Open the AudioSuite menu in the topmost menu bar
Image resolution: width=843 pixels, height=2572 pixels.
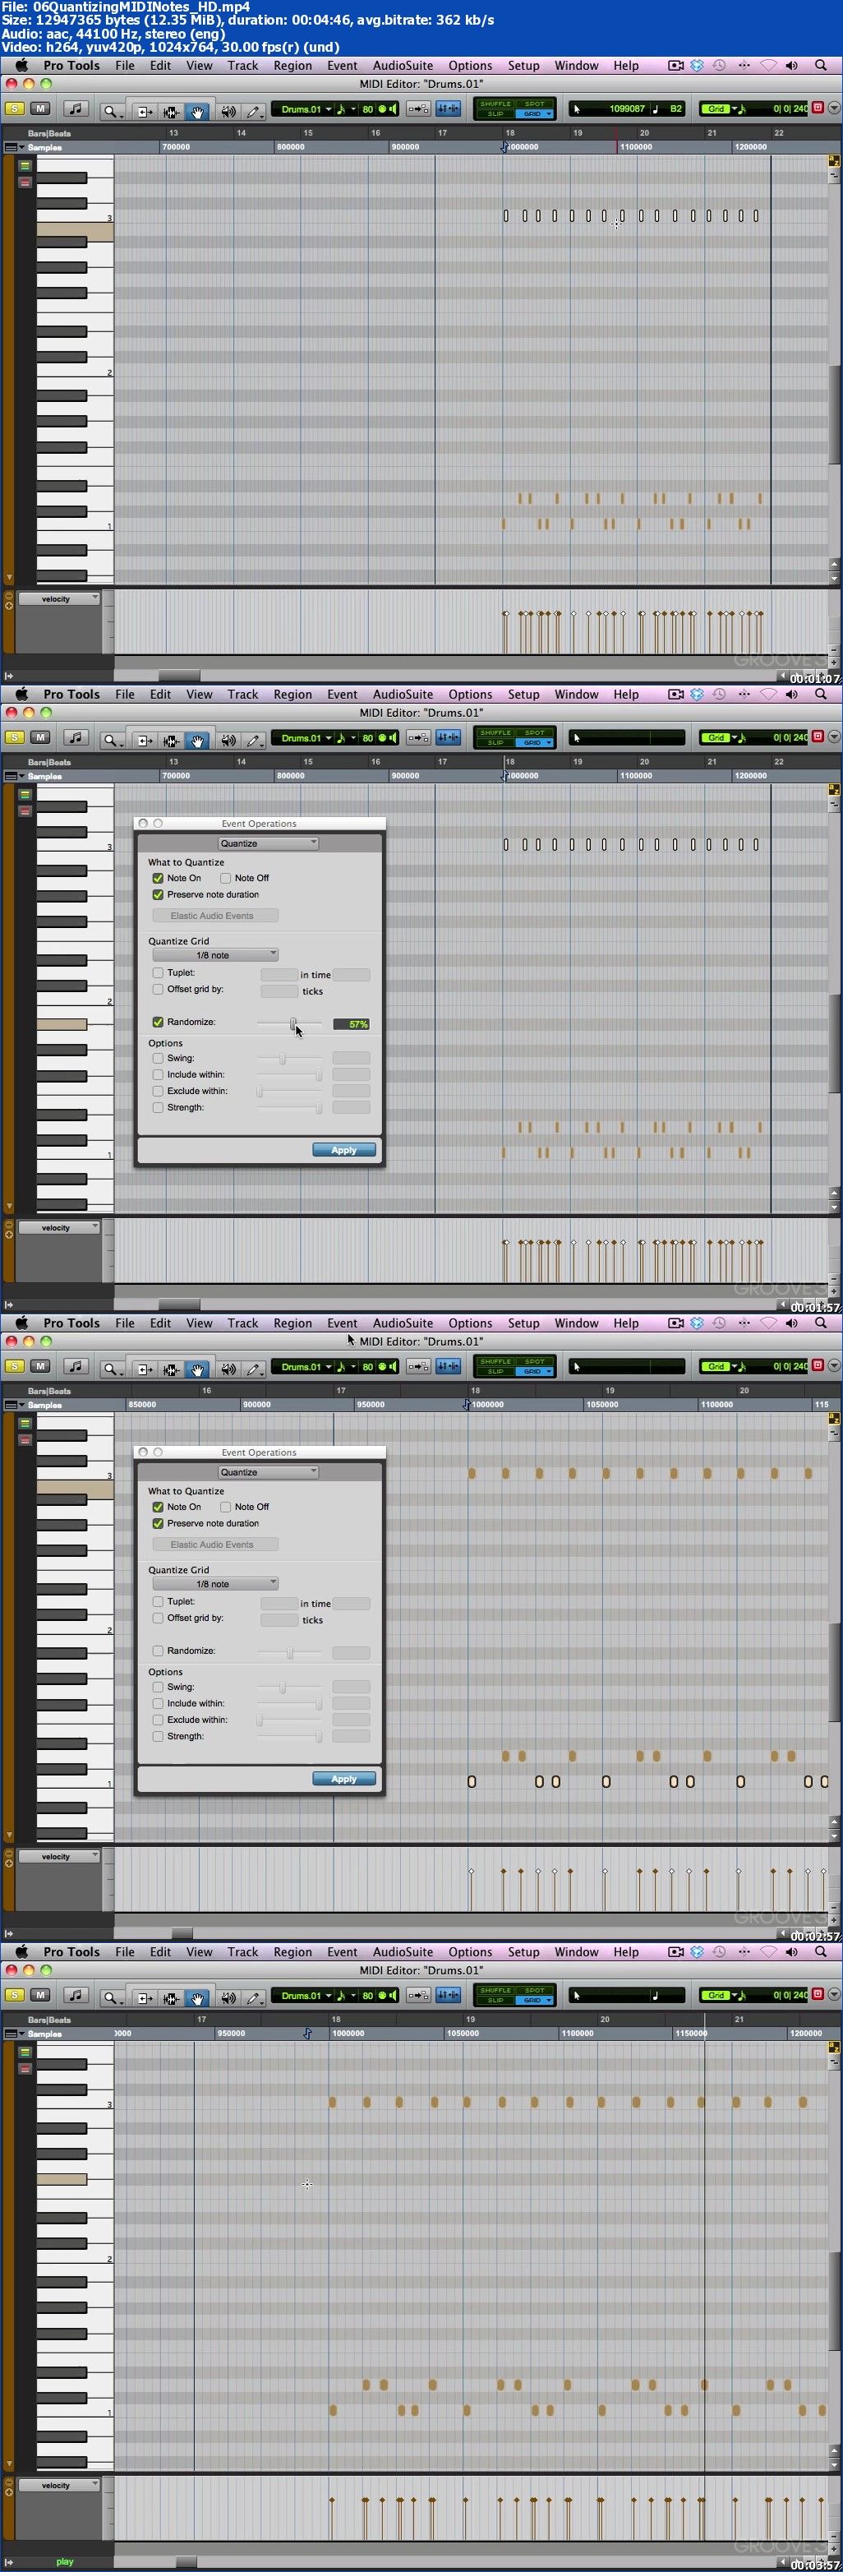click(402, 66)
